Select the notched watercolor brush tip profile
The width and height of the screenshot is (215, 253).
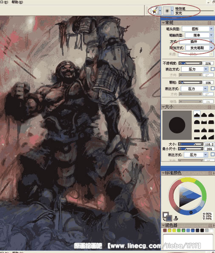pos(204,122)
